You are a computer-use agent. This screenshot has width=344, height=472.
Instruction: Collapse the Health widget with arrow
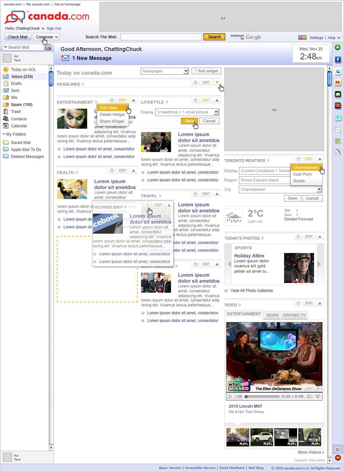[134, 171]
